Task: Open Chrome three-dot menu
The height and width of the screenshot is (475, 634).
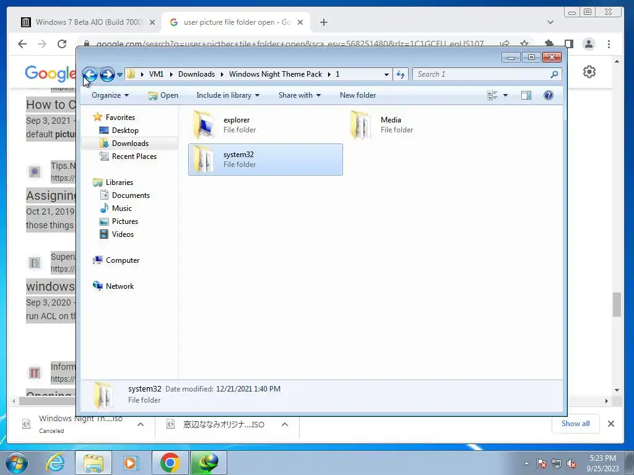Action: (609, 44)
